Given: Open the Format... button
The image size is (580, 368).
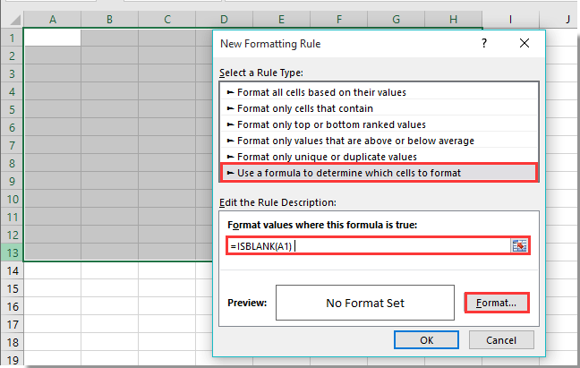Looking at the screenshot, I should (495, 303).
